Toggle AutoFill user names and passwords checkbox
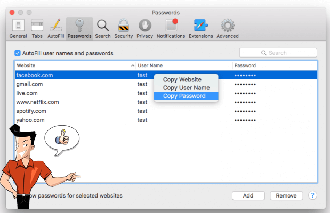The height and width of the screenshot is (213, 330). 18,53
